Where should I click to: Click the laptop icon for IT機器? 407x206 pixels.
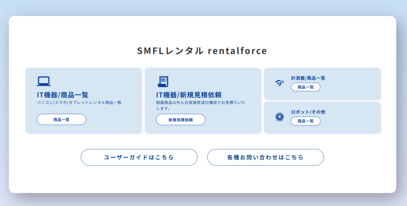[x=44, y=81]
